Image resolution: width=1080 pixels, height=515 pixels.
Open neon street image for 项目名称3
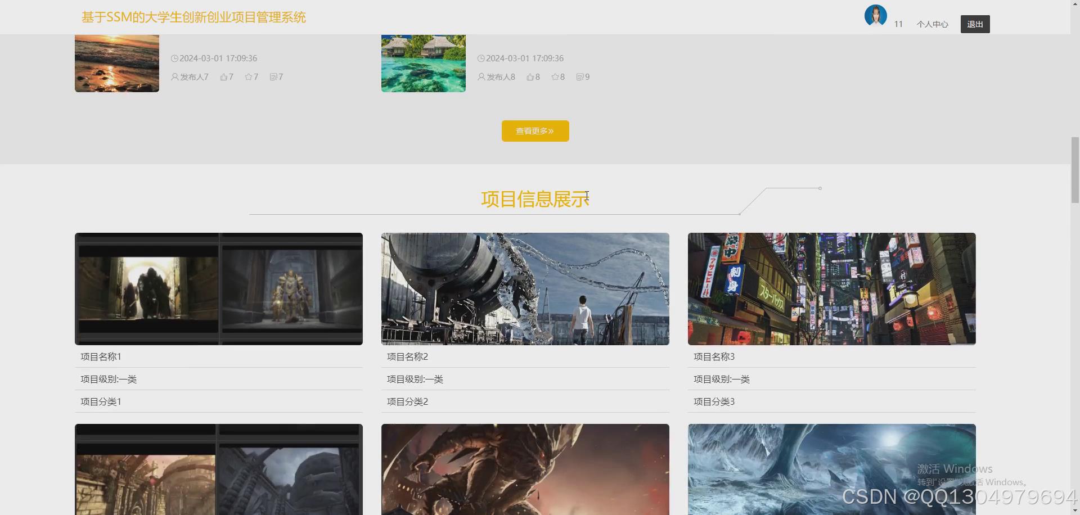[x=832, y=289]
